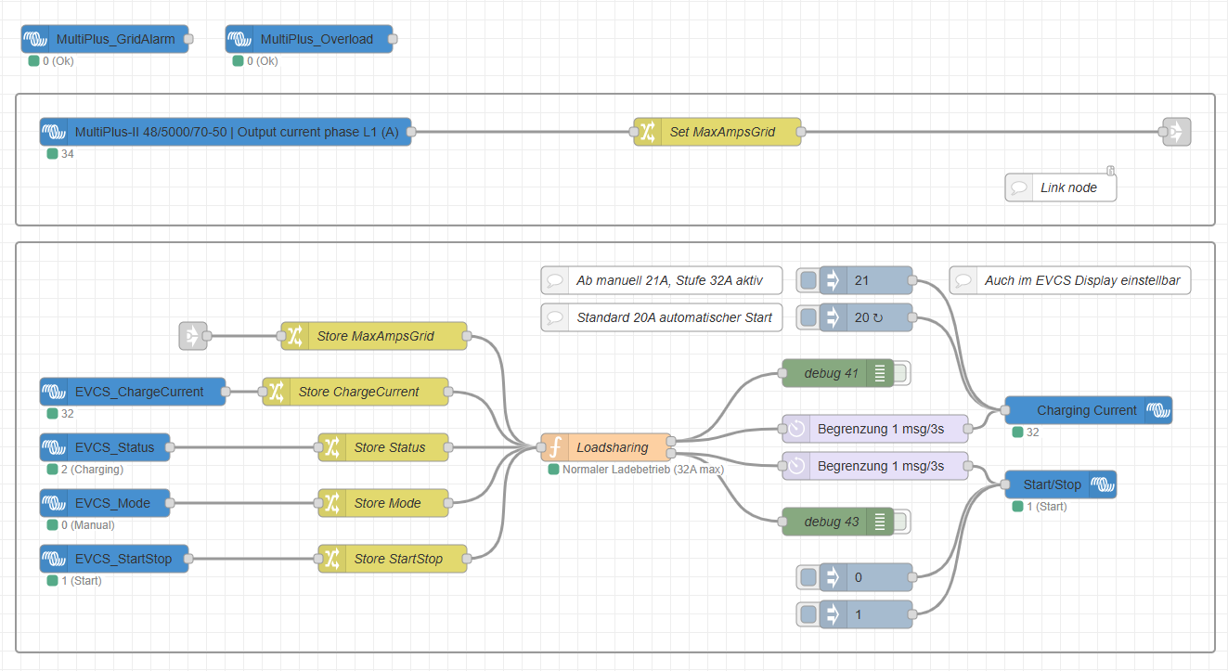
Task: Click the EVCS_StartStop Victron icon
Action: coord(53,559)
